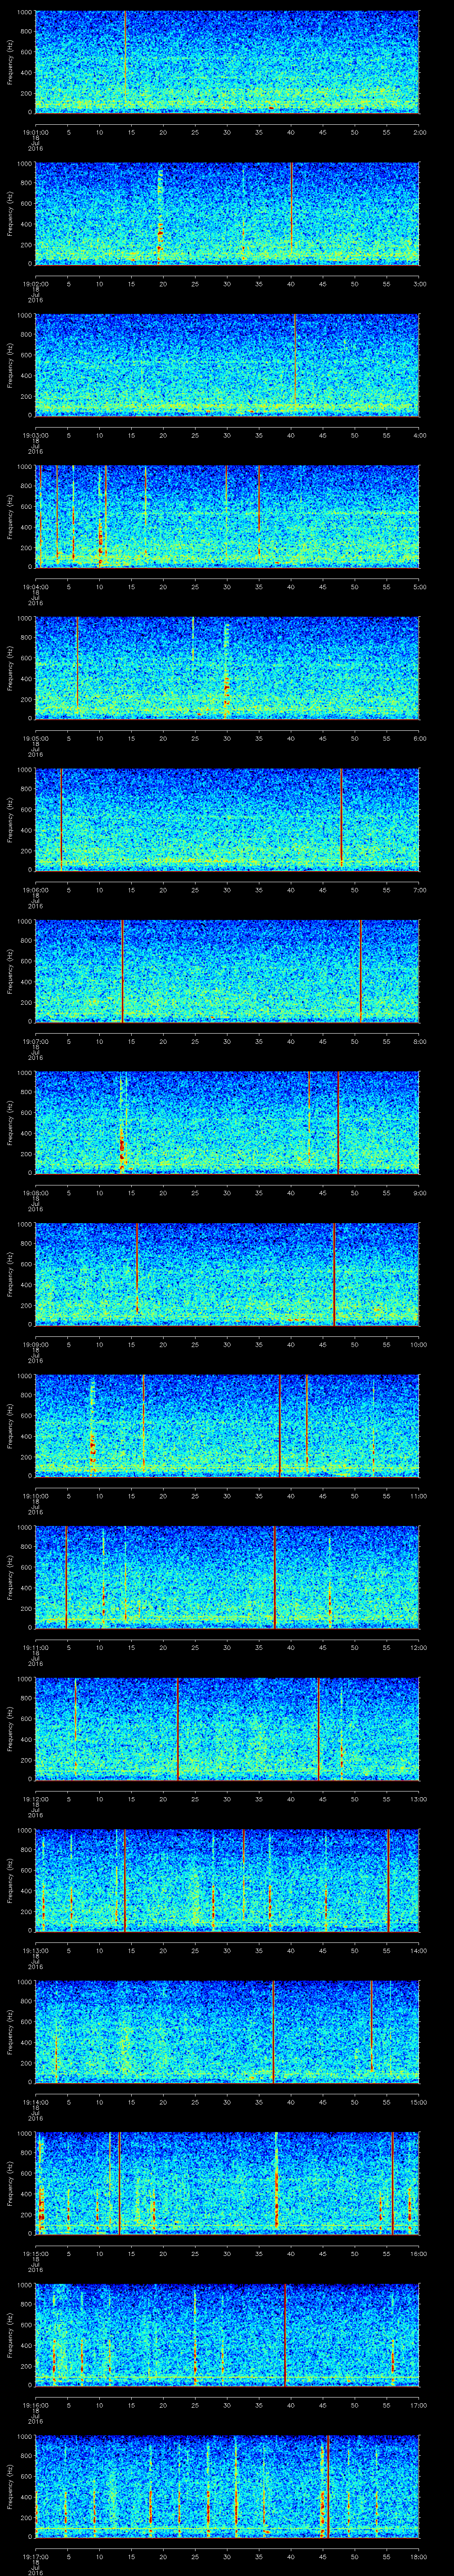
Task: Select the 19:08:00 time axis label
Action: pos(35,1192)
